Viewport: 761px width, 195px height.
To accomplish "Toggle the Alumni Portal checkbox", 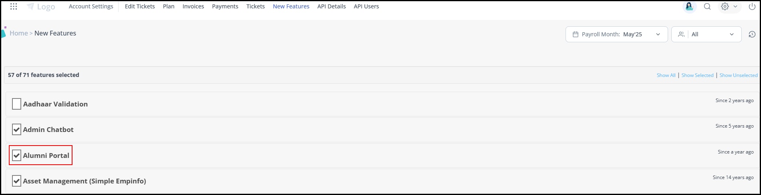I will pos(16,156).
